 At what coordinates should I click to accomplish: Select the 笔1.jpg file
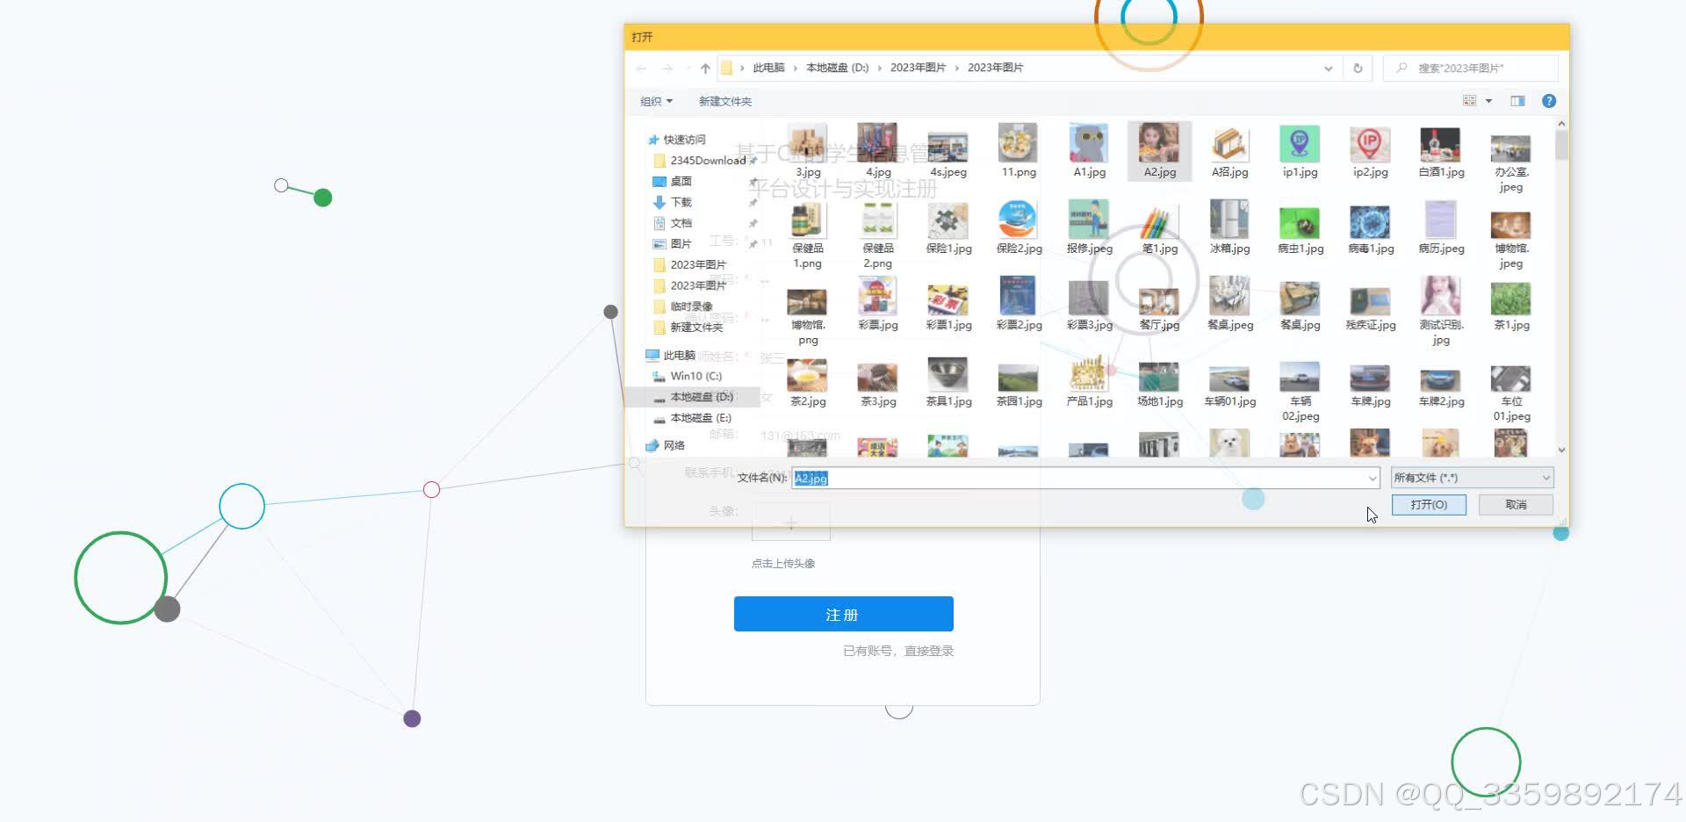click(x=1159, y=227)
